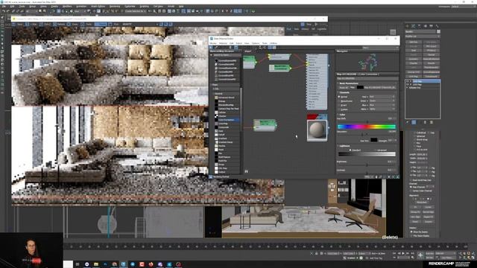Select Vertex Color Channel radio button
The image size is (477, 268).
pyautogui.click(x=411, y=191)
